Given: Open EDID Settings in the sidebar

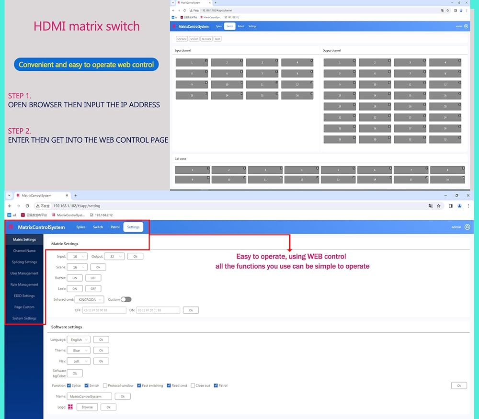Looking at the screenshot, I should (24, 296).
